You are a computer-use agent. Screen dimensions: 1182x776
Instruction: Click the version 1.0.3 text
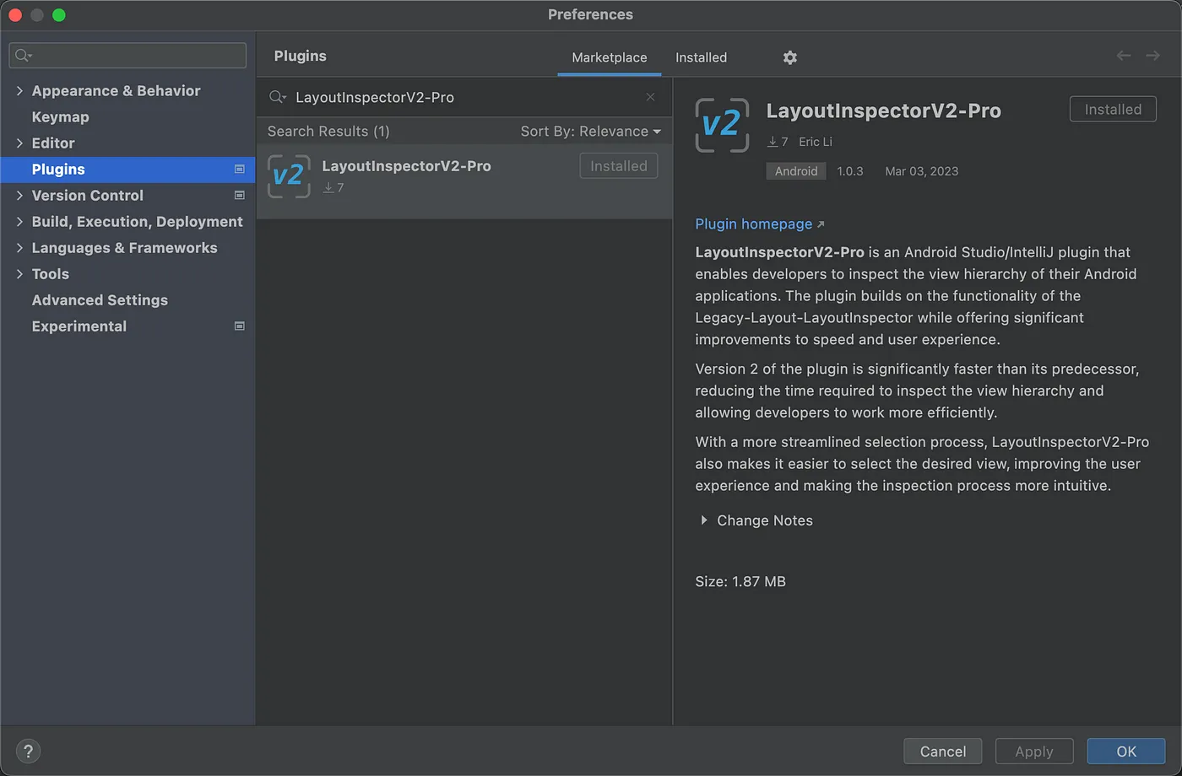[x=850, y=171]
